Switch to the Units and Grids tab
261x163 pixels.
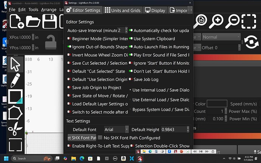123,10
